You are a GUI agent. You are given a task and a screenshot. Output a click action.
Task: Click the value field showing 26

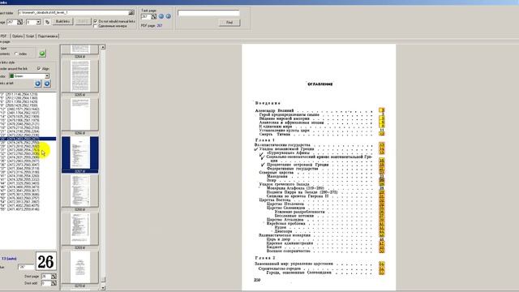(26, 267)
